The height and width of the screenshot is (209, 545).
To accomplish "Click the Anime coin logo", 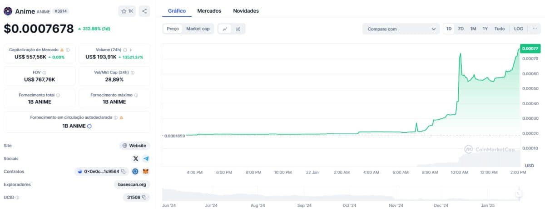I will 8,11.
